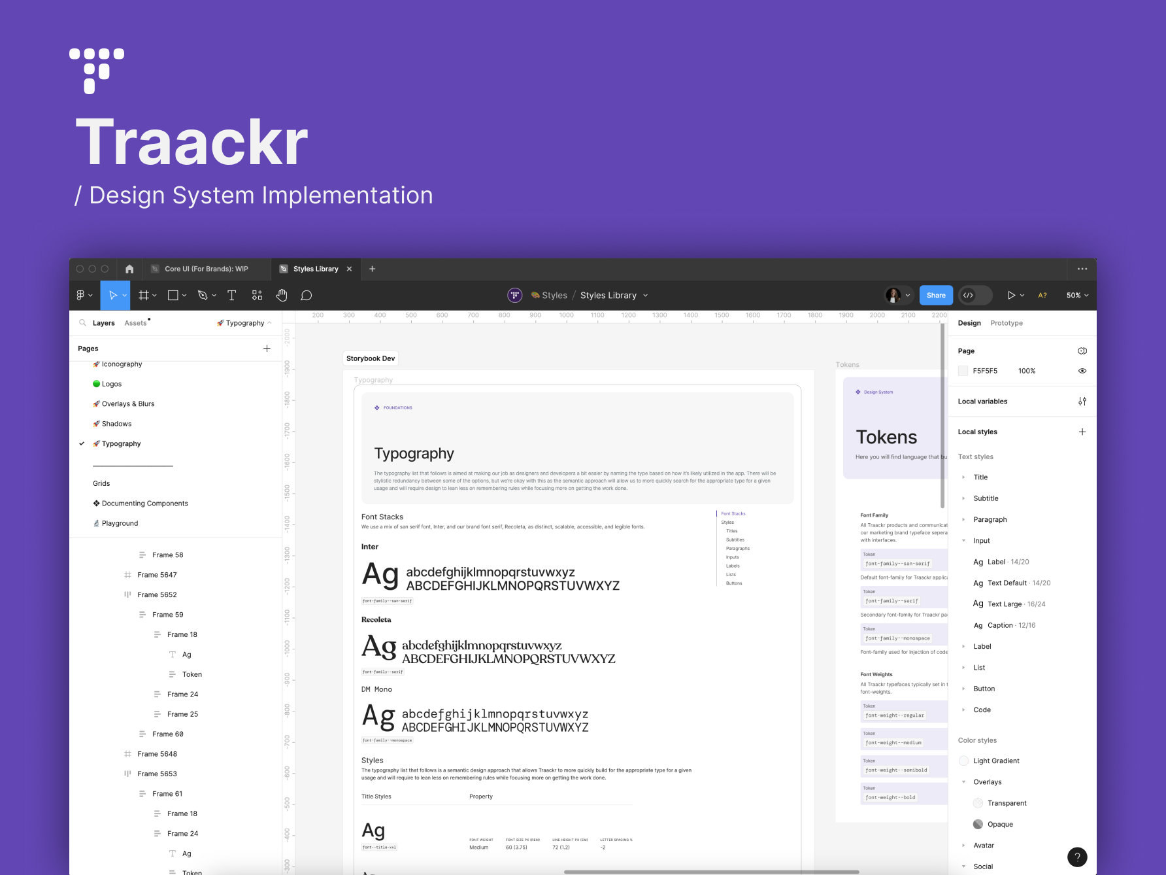
Task: Open the help question mark button
Action: coord(1077,857)
